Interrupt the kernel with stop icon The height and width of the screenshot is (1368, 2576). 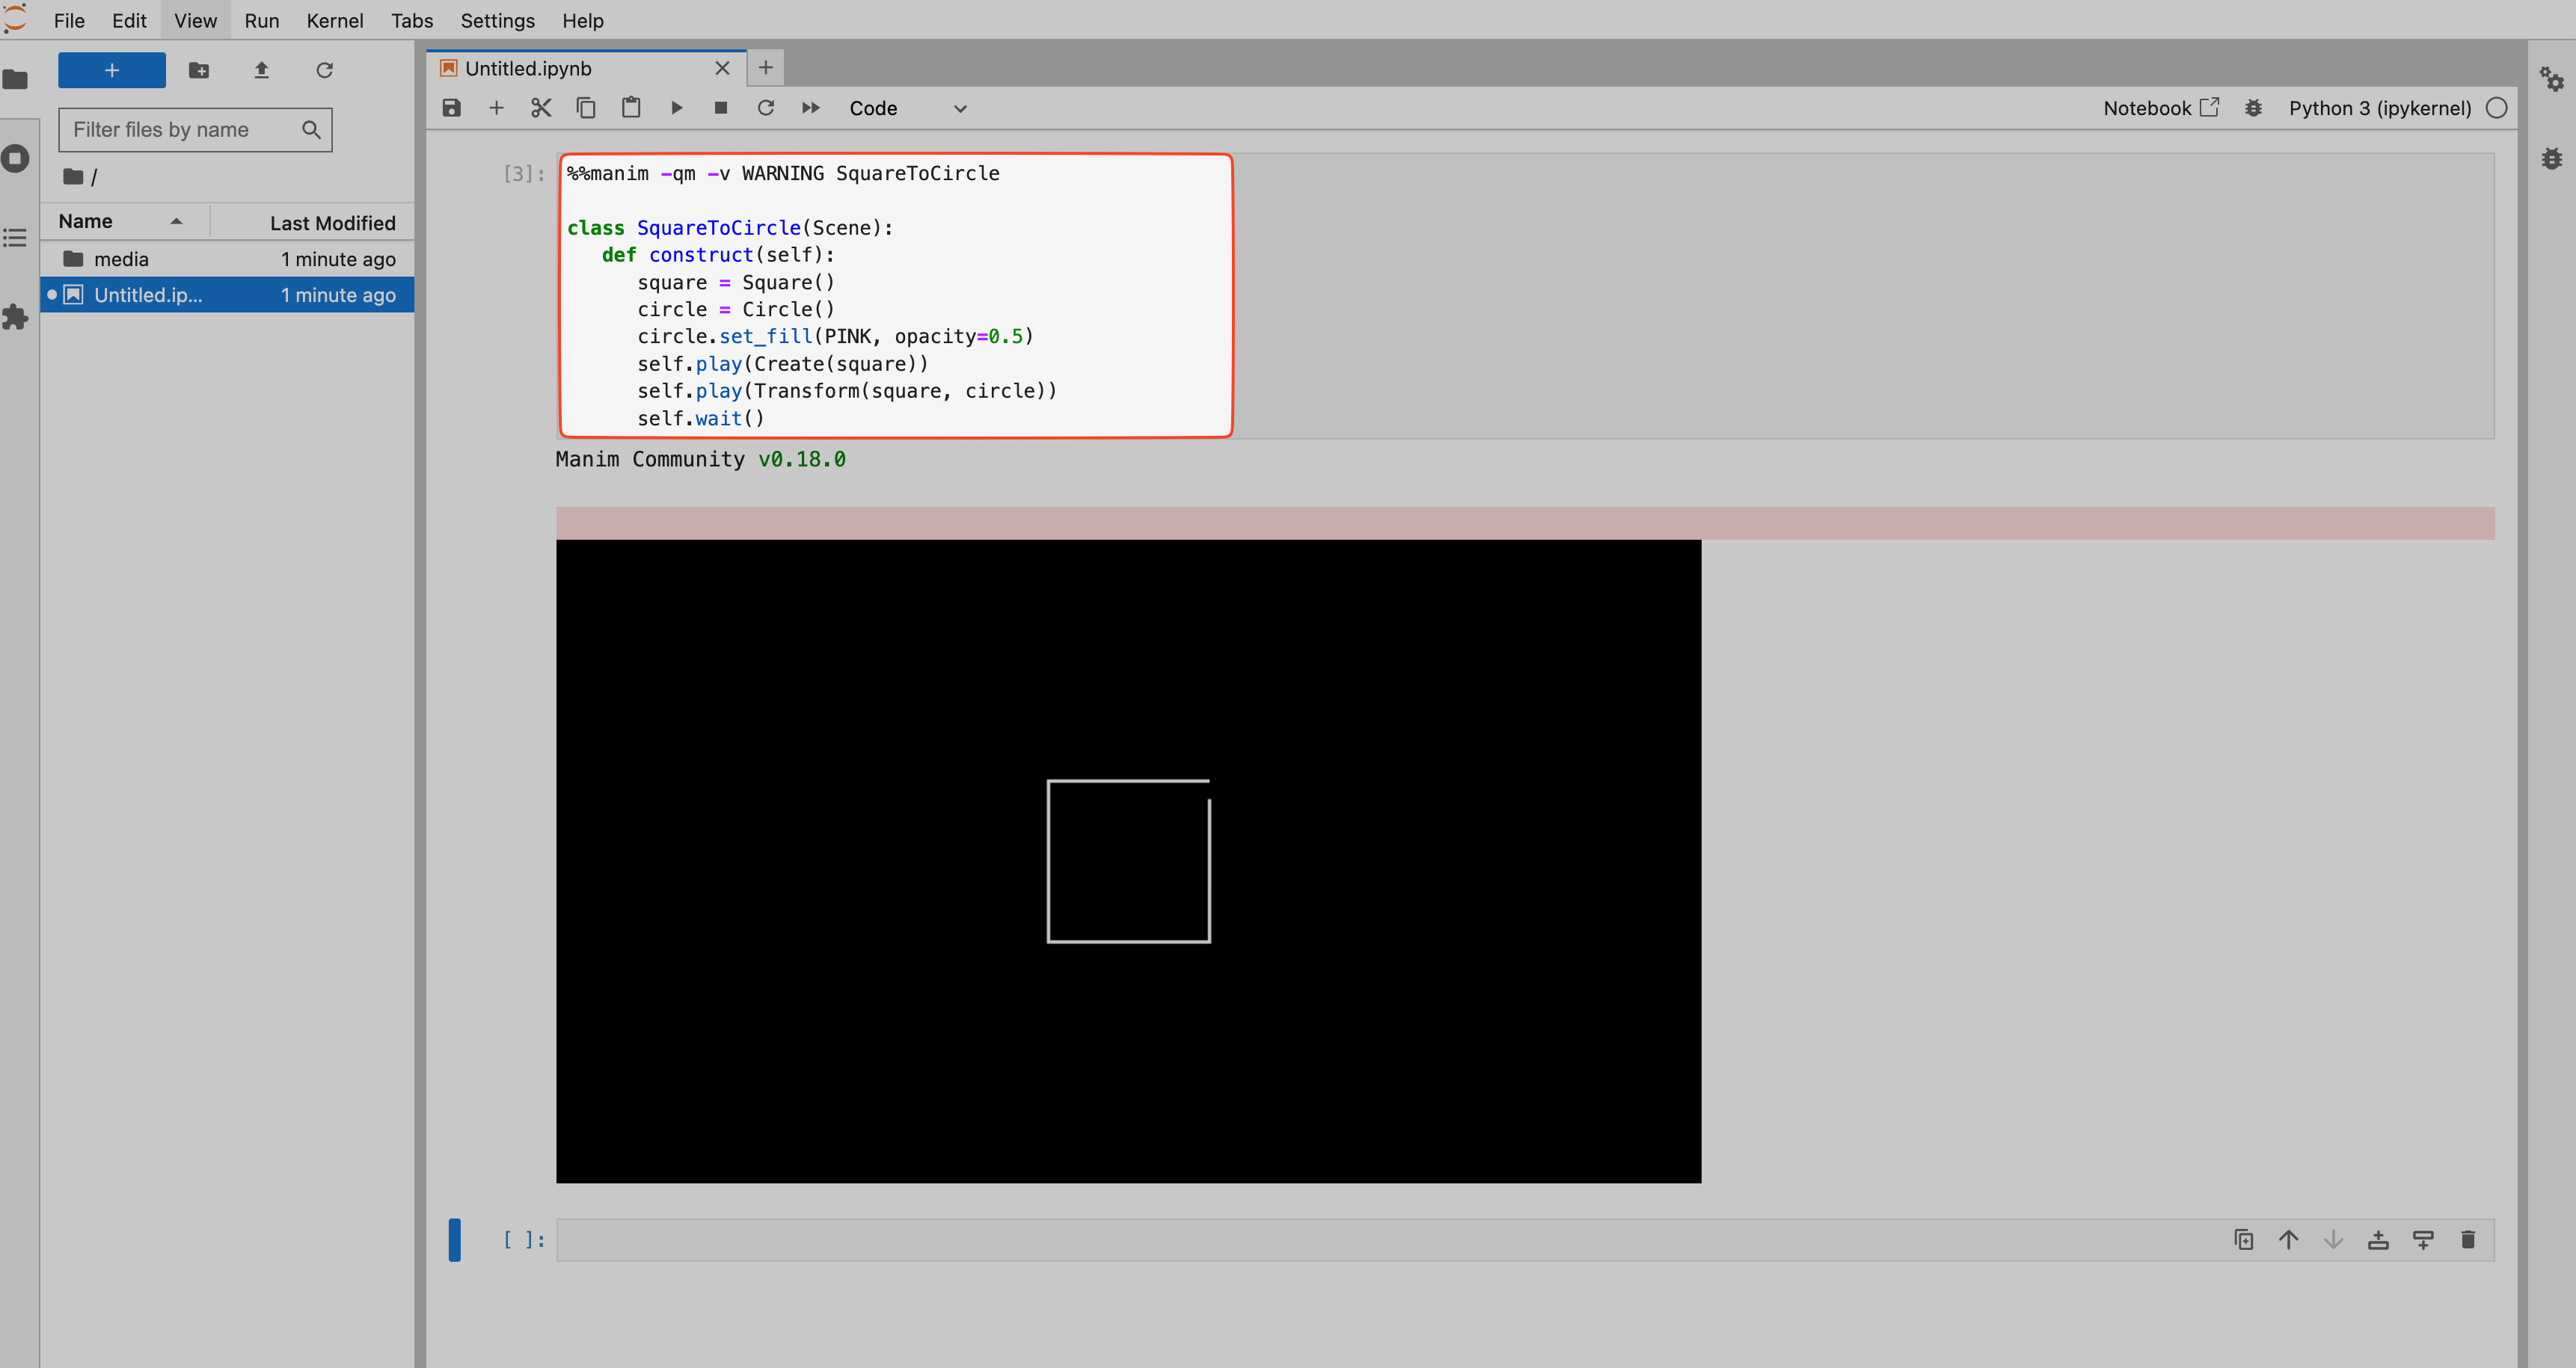(x=720, y=108)
